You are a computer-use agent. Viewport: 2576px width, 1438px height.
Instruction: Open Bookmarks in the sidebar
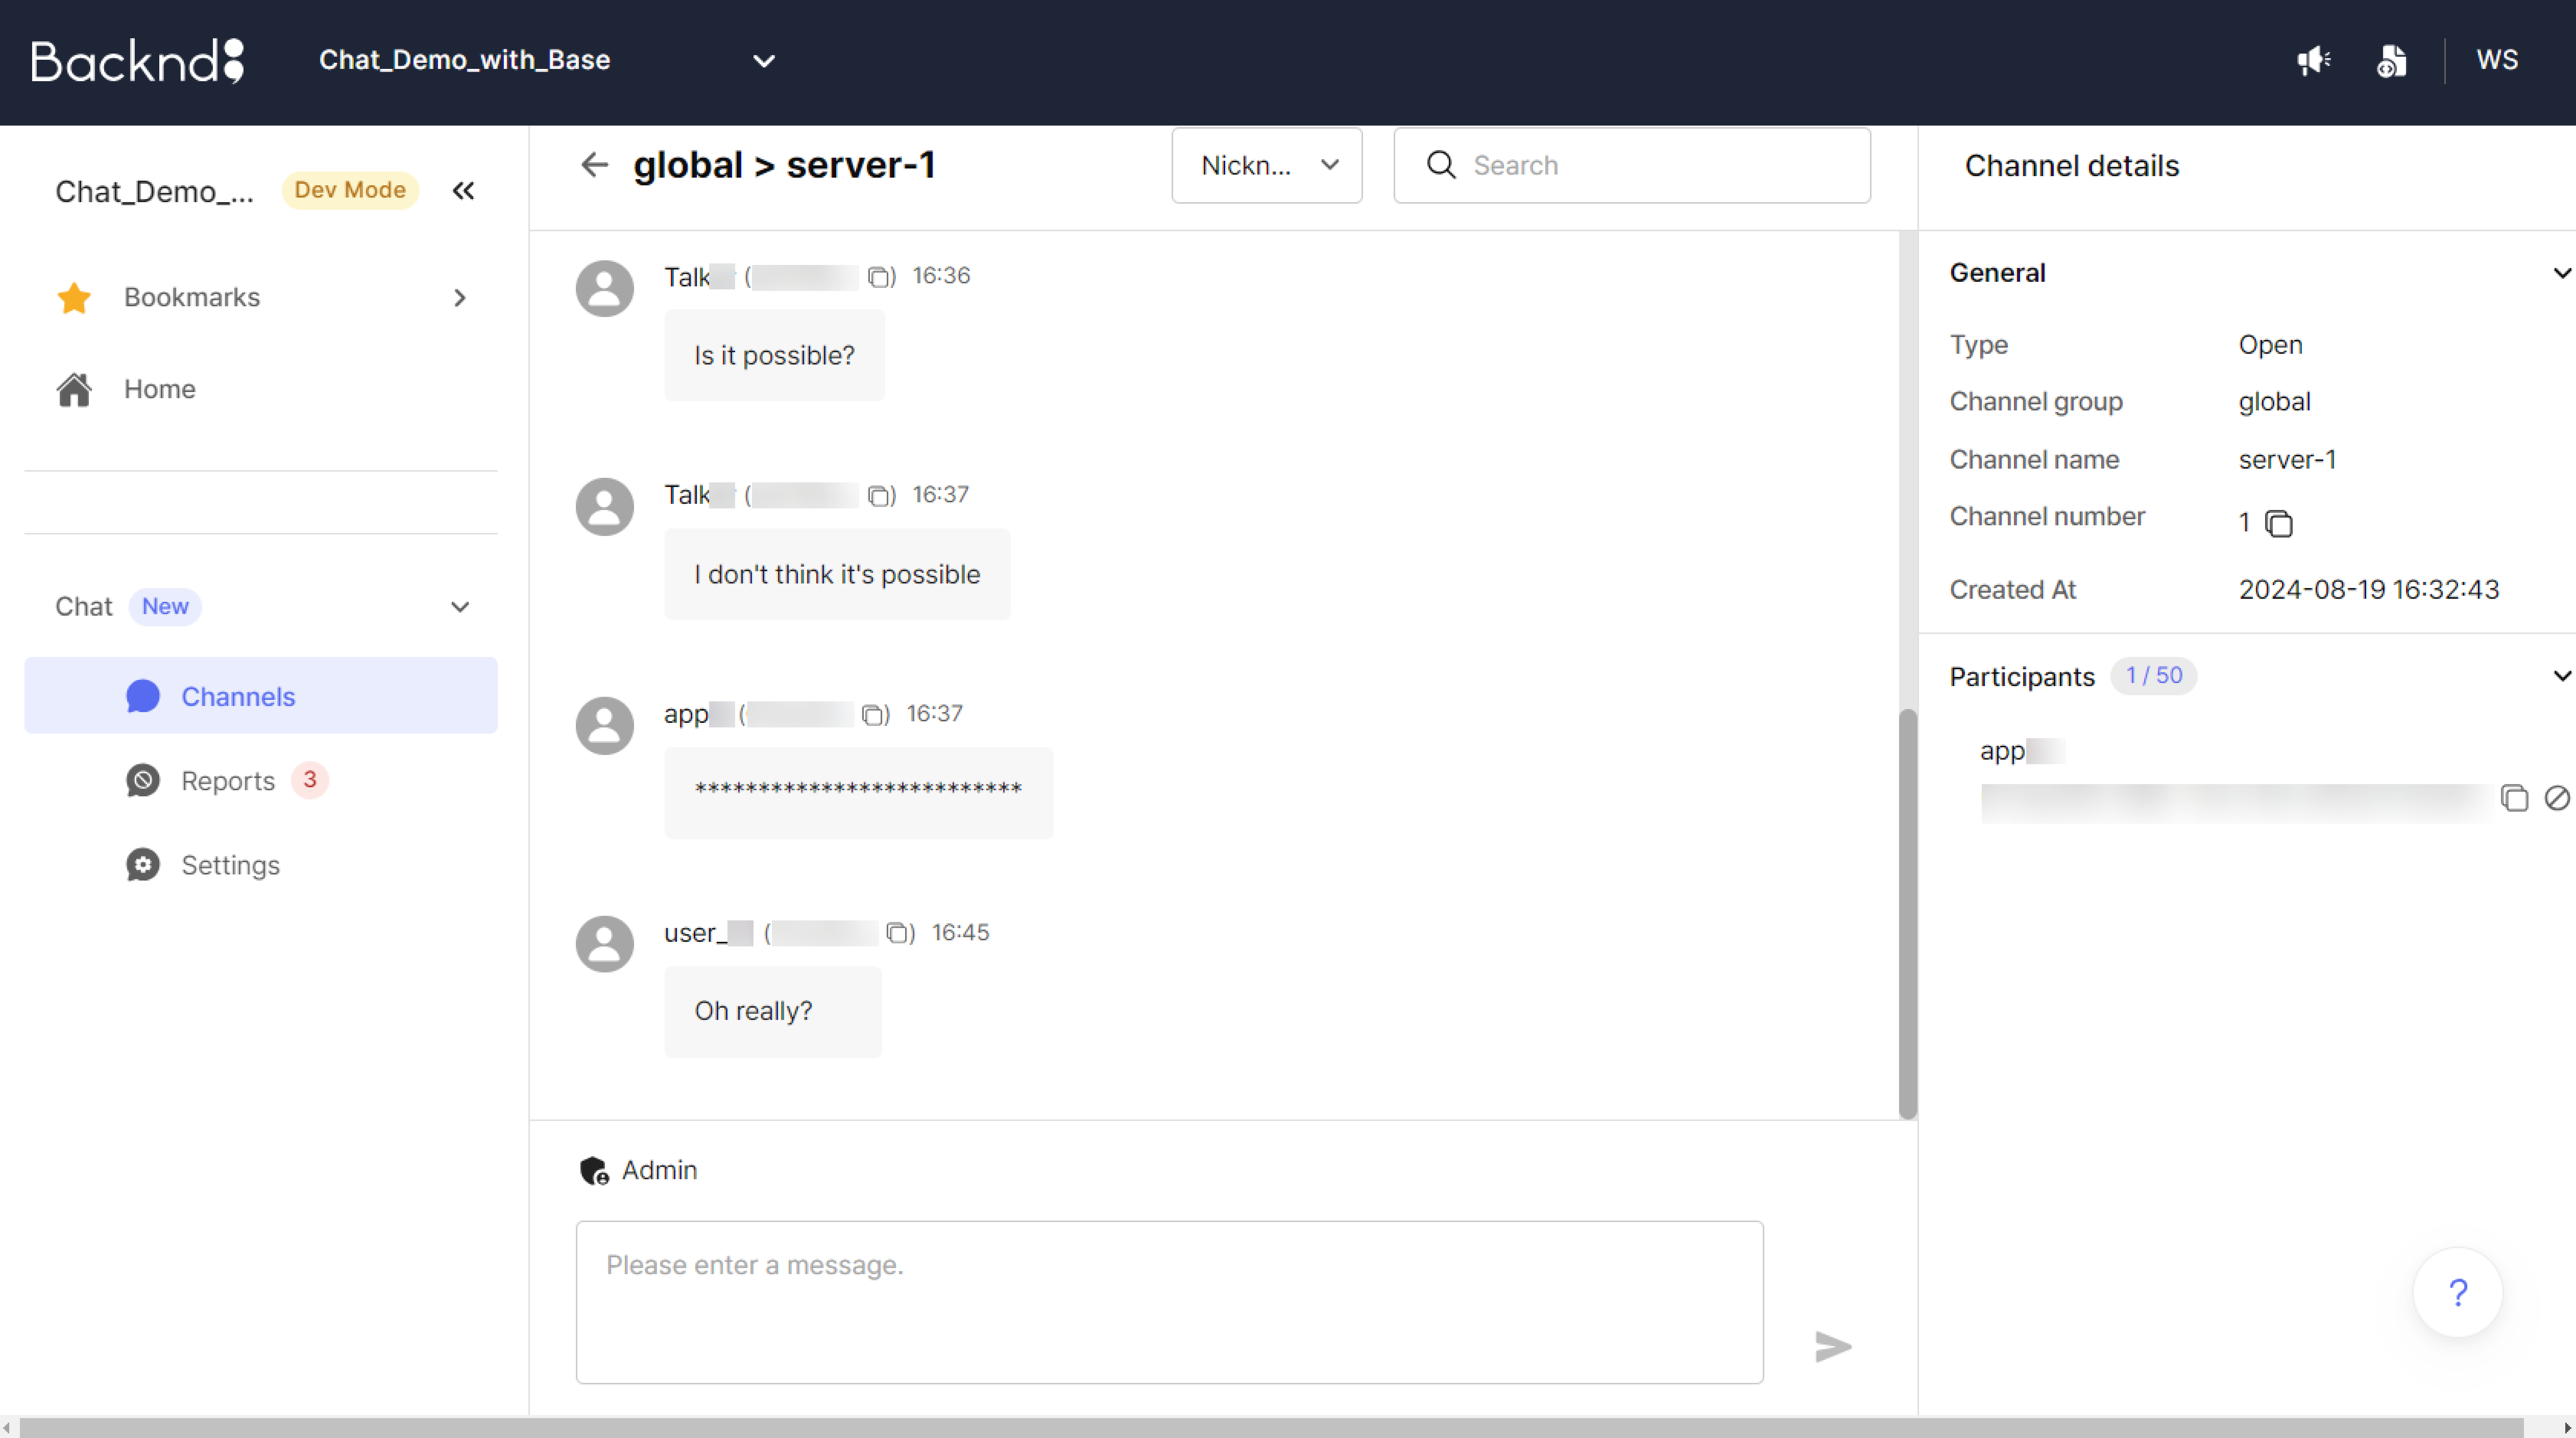tap(261, 297)
